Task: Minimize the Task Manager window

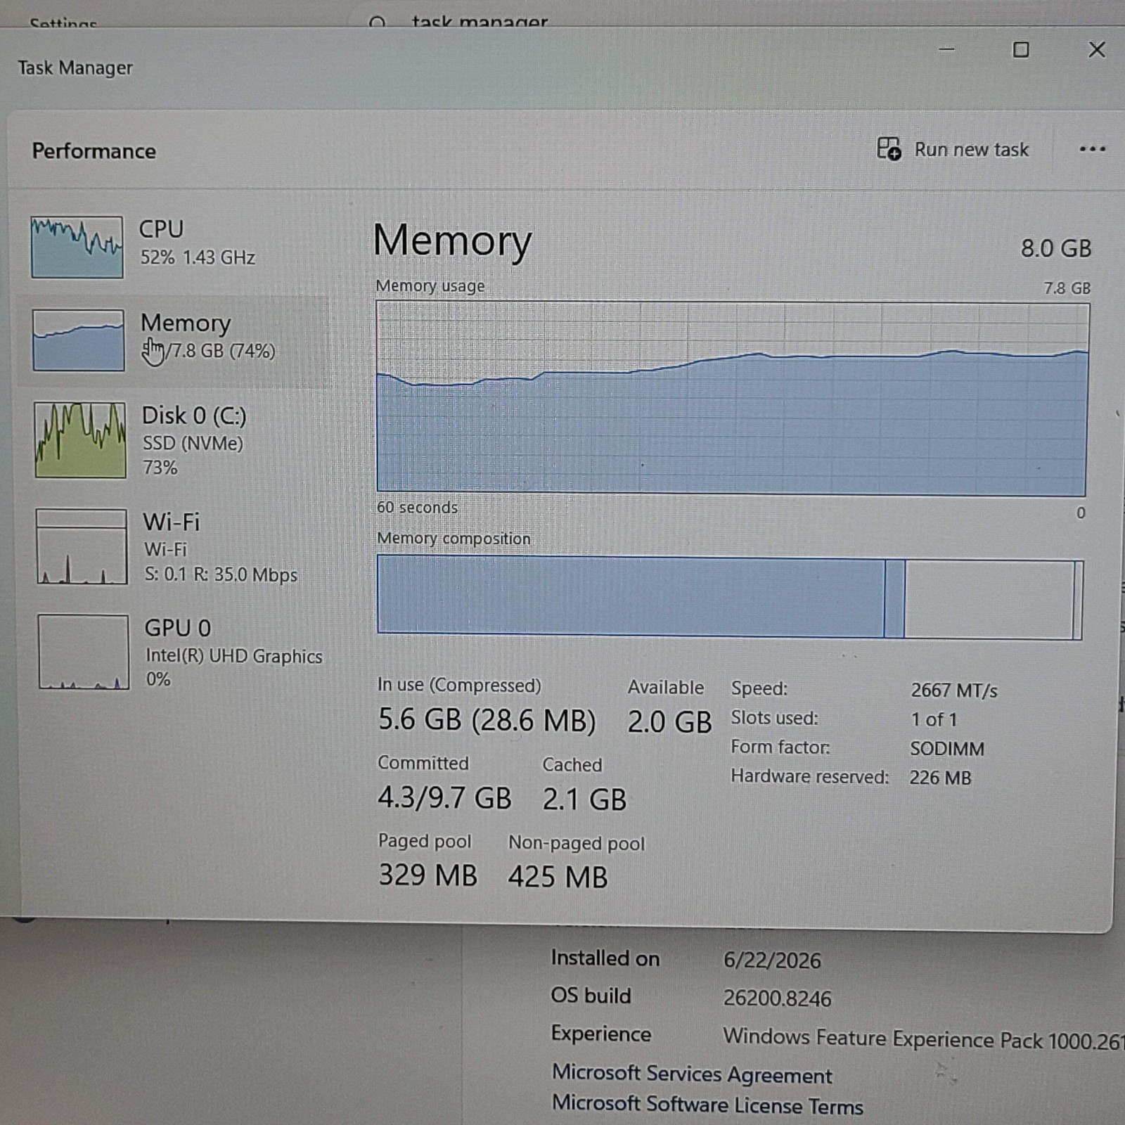Action: [946, 49]
